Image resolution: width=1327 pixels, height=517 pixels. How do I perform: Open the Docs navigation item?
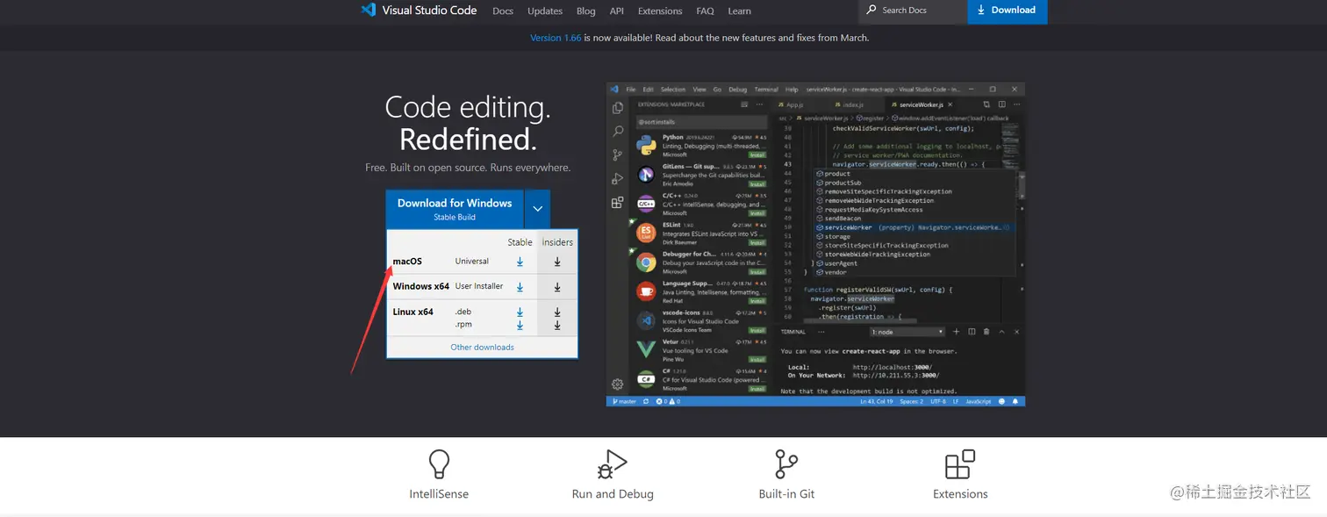point(503,11)
